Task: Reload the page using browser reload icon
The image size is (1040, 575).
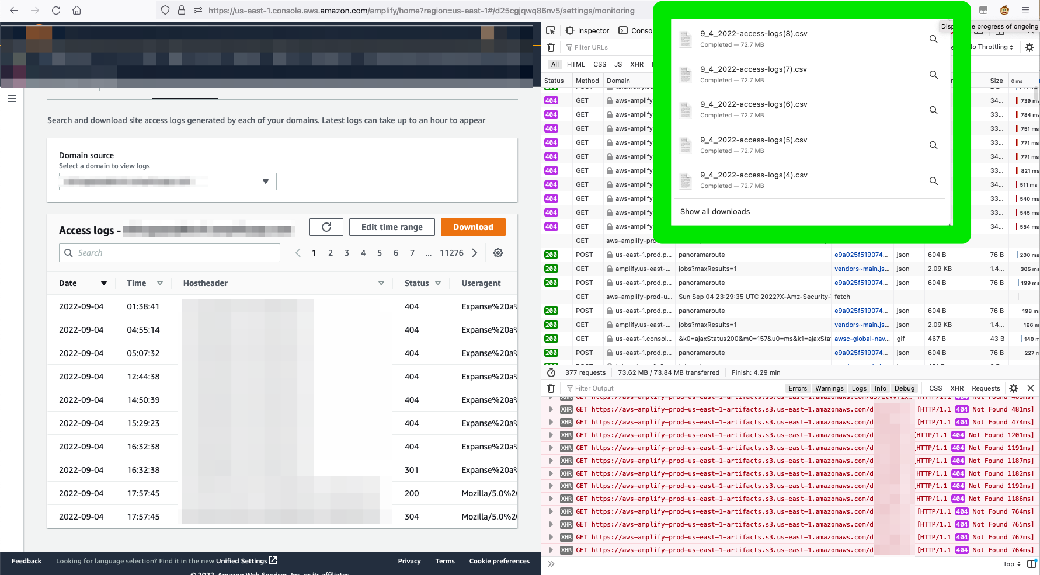Action: click(x=56, y=10)
